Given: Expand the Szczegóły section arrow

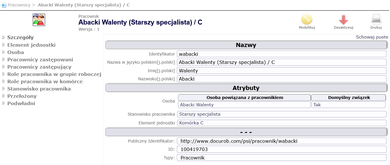Looking at the screenshot, I should pyautogui.click(x=4, y=37).
